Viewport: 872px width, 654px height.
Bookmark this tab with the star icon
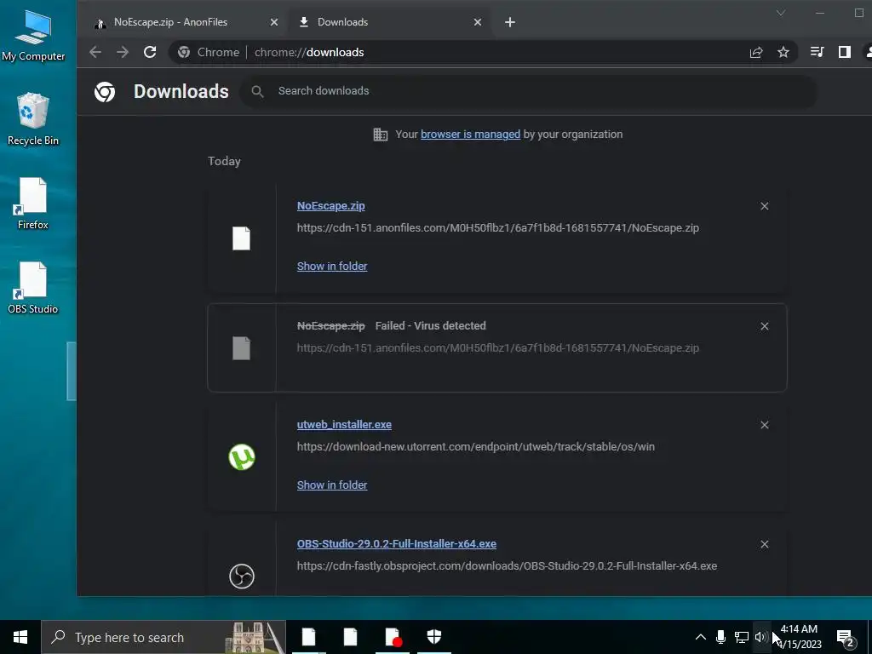[x=783, y=52]
